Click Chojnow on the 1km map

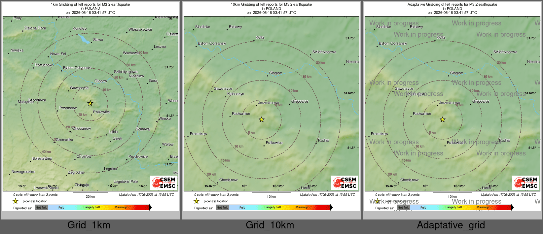tap(84, 157)
